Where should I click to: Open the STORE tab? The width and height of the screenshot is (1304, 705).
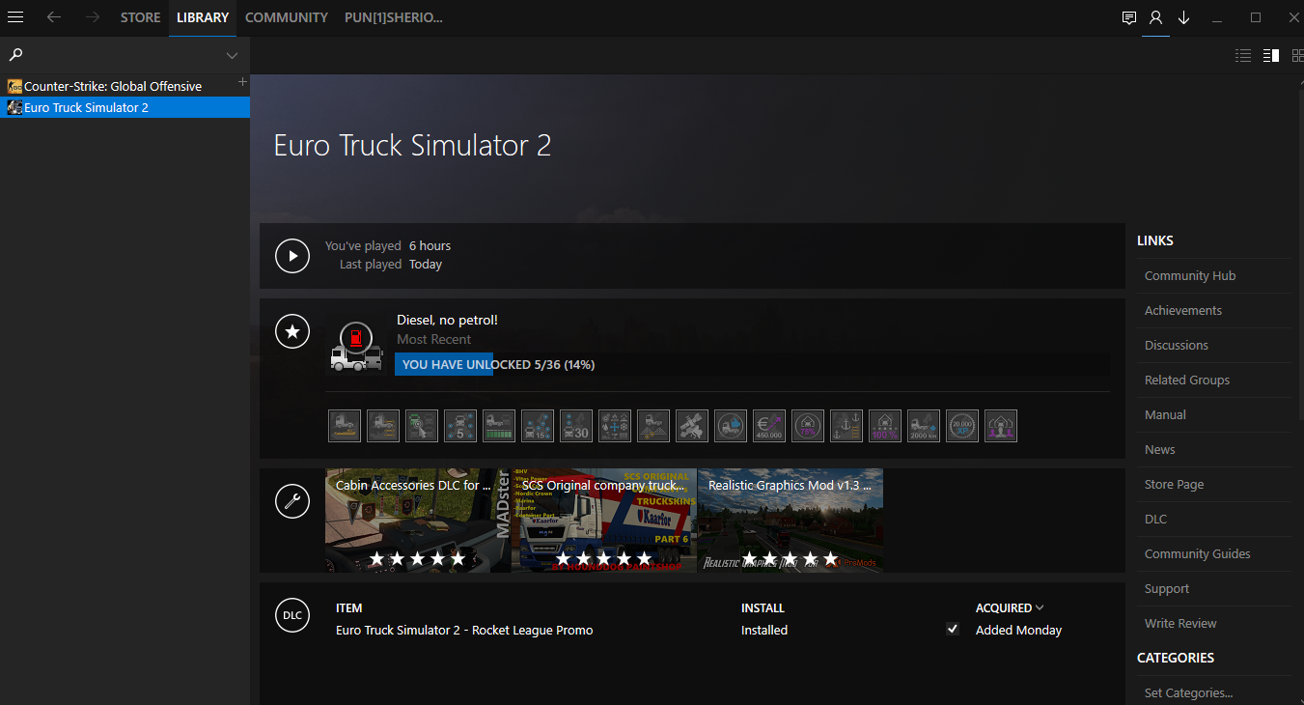pyautogui.click(x=141, y=17)
